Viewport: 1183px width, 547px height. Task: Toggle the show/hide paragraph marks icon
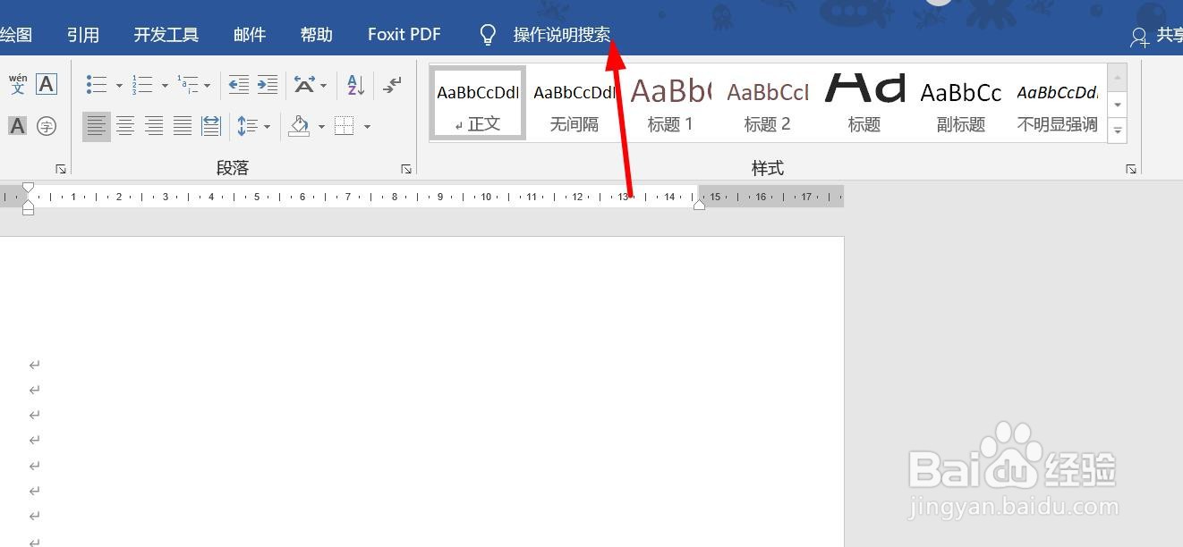(x=392, y=85)
